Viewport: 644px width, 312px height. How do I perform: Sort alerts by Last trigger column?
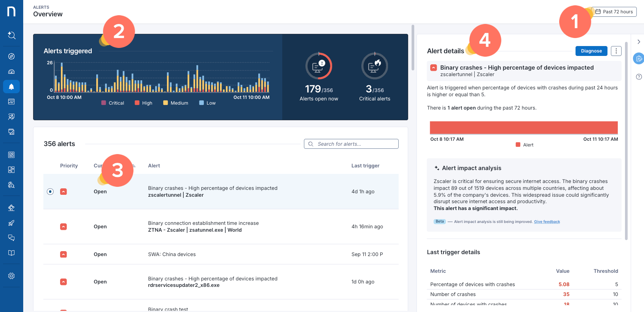coord(365,166)
